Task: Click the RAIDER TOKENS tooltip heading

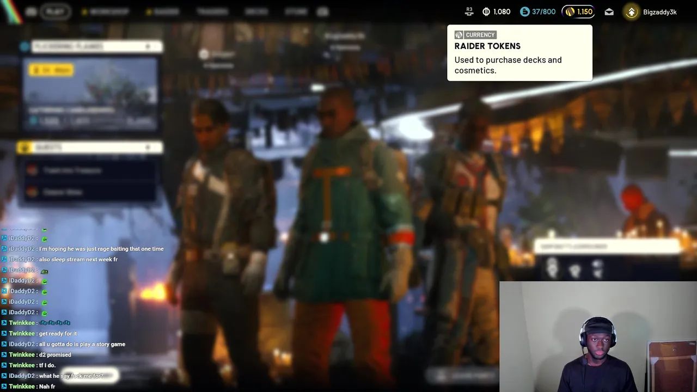Action: [x=487, y=46]
